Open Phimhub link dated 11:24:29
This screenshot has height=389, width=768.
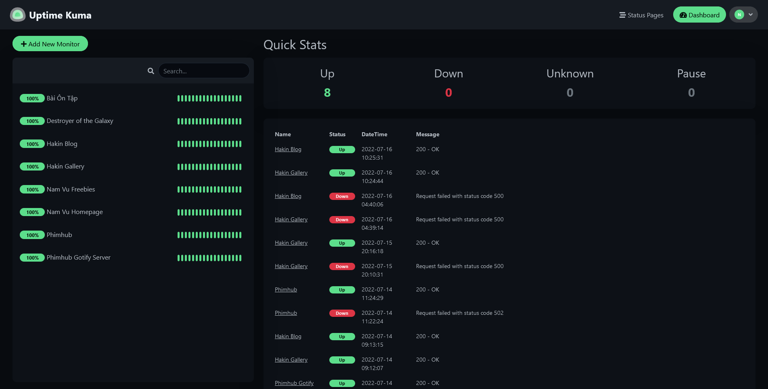click(x=286, y=289)
